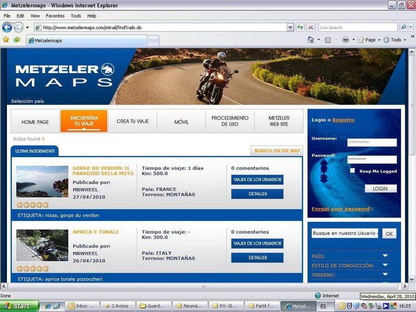Open VIAJES DE LOS USUARIOS for Gorge du Verdon
416x312 pixels.
point(257,180)
